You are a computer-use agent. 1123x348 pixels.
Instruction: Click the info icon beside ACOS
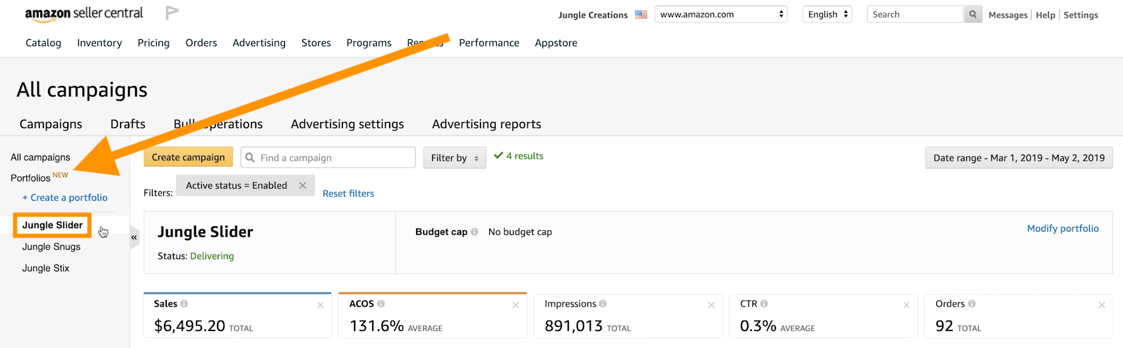click(381, 304)
